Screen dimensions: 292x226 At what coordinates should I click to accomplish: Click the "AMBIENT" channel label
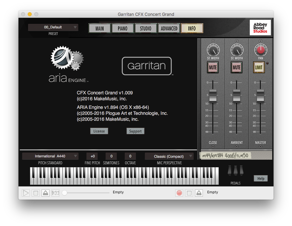[x=237, y=143]
